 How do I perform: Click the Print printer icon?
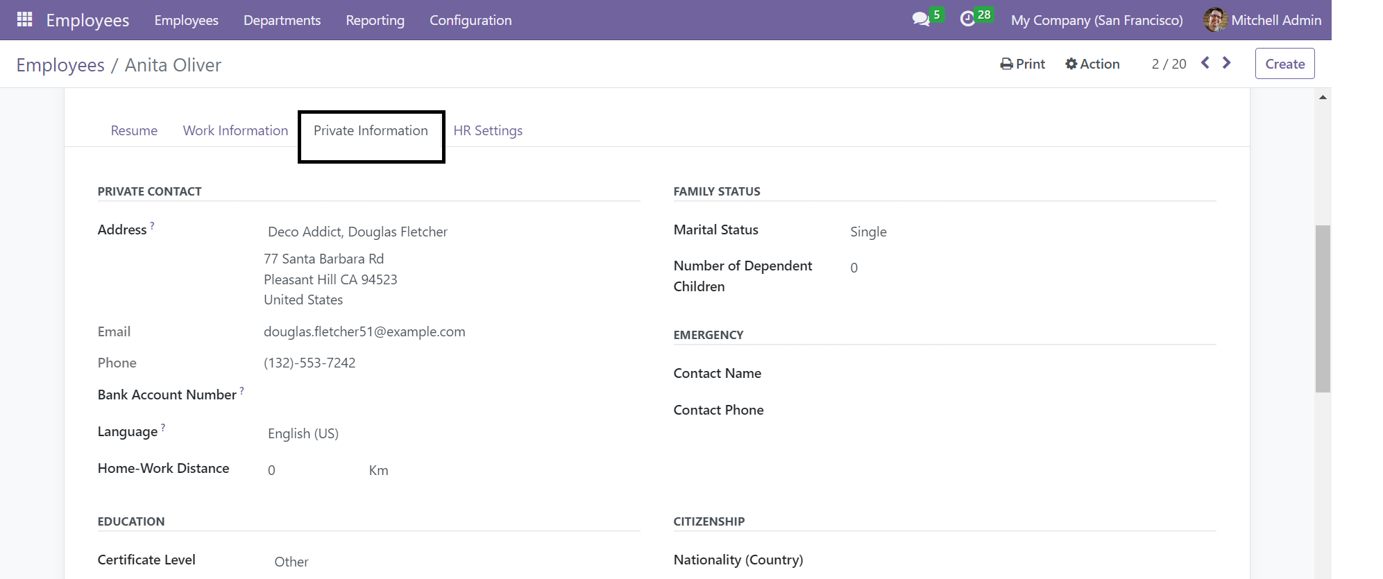click(x=1006, y=64)
